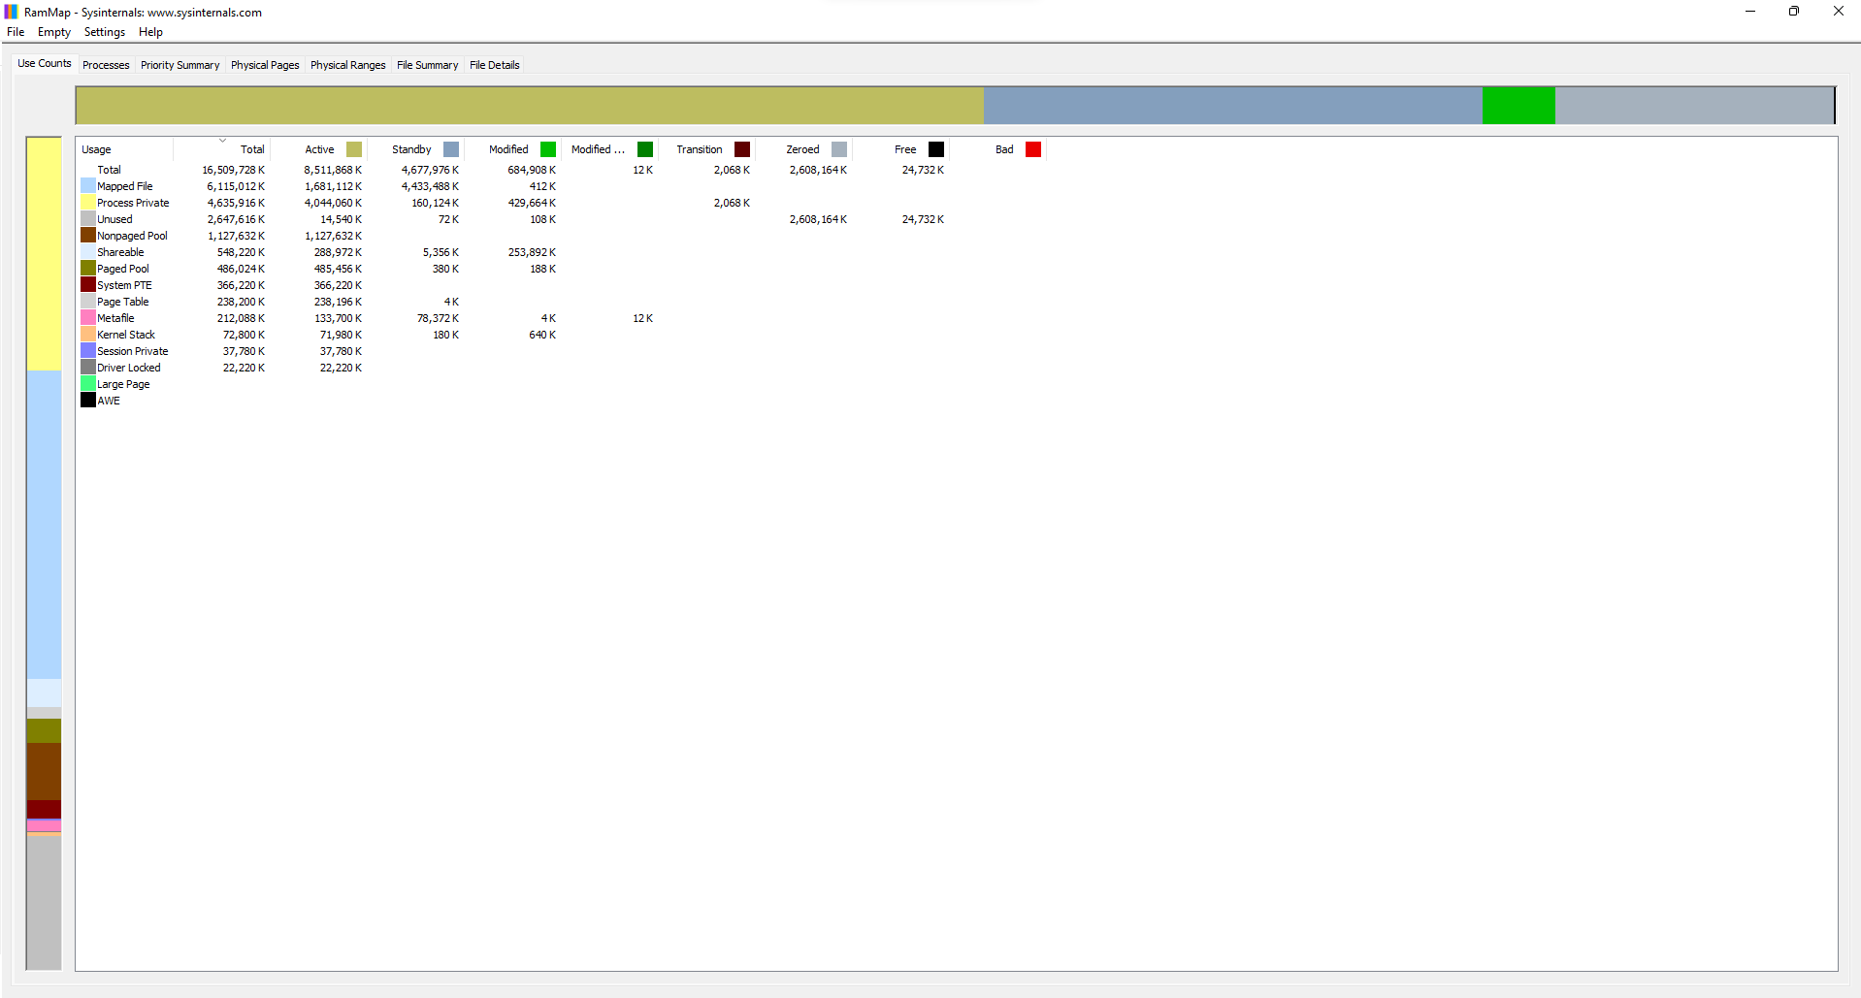Viewport: 1861px width, 998px height.
Task: Open the File menu
Action: [16, 32]
